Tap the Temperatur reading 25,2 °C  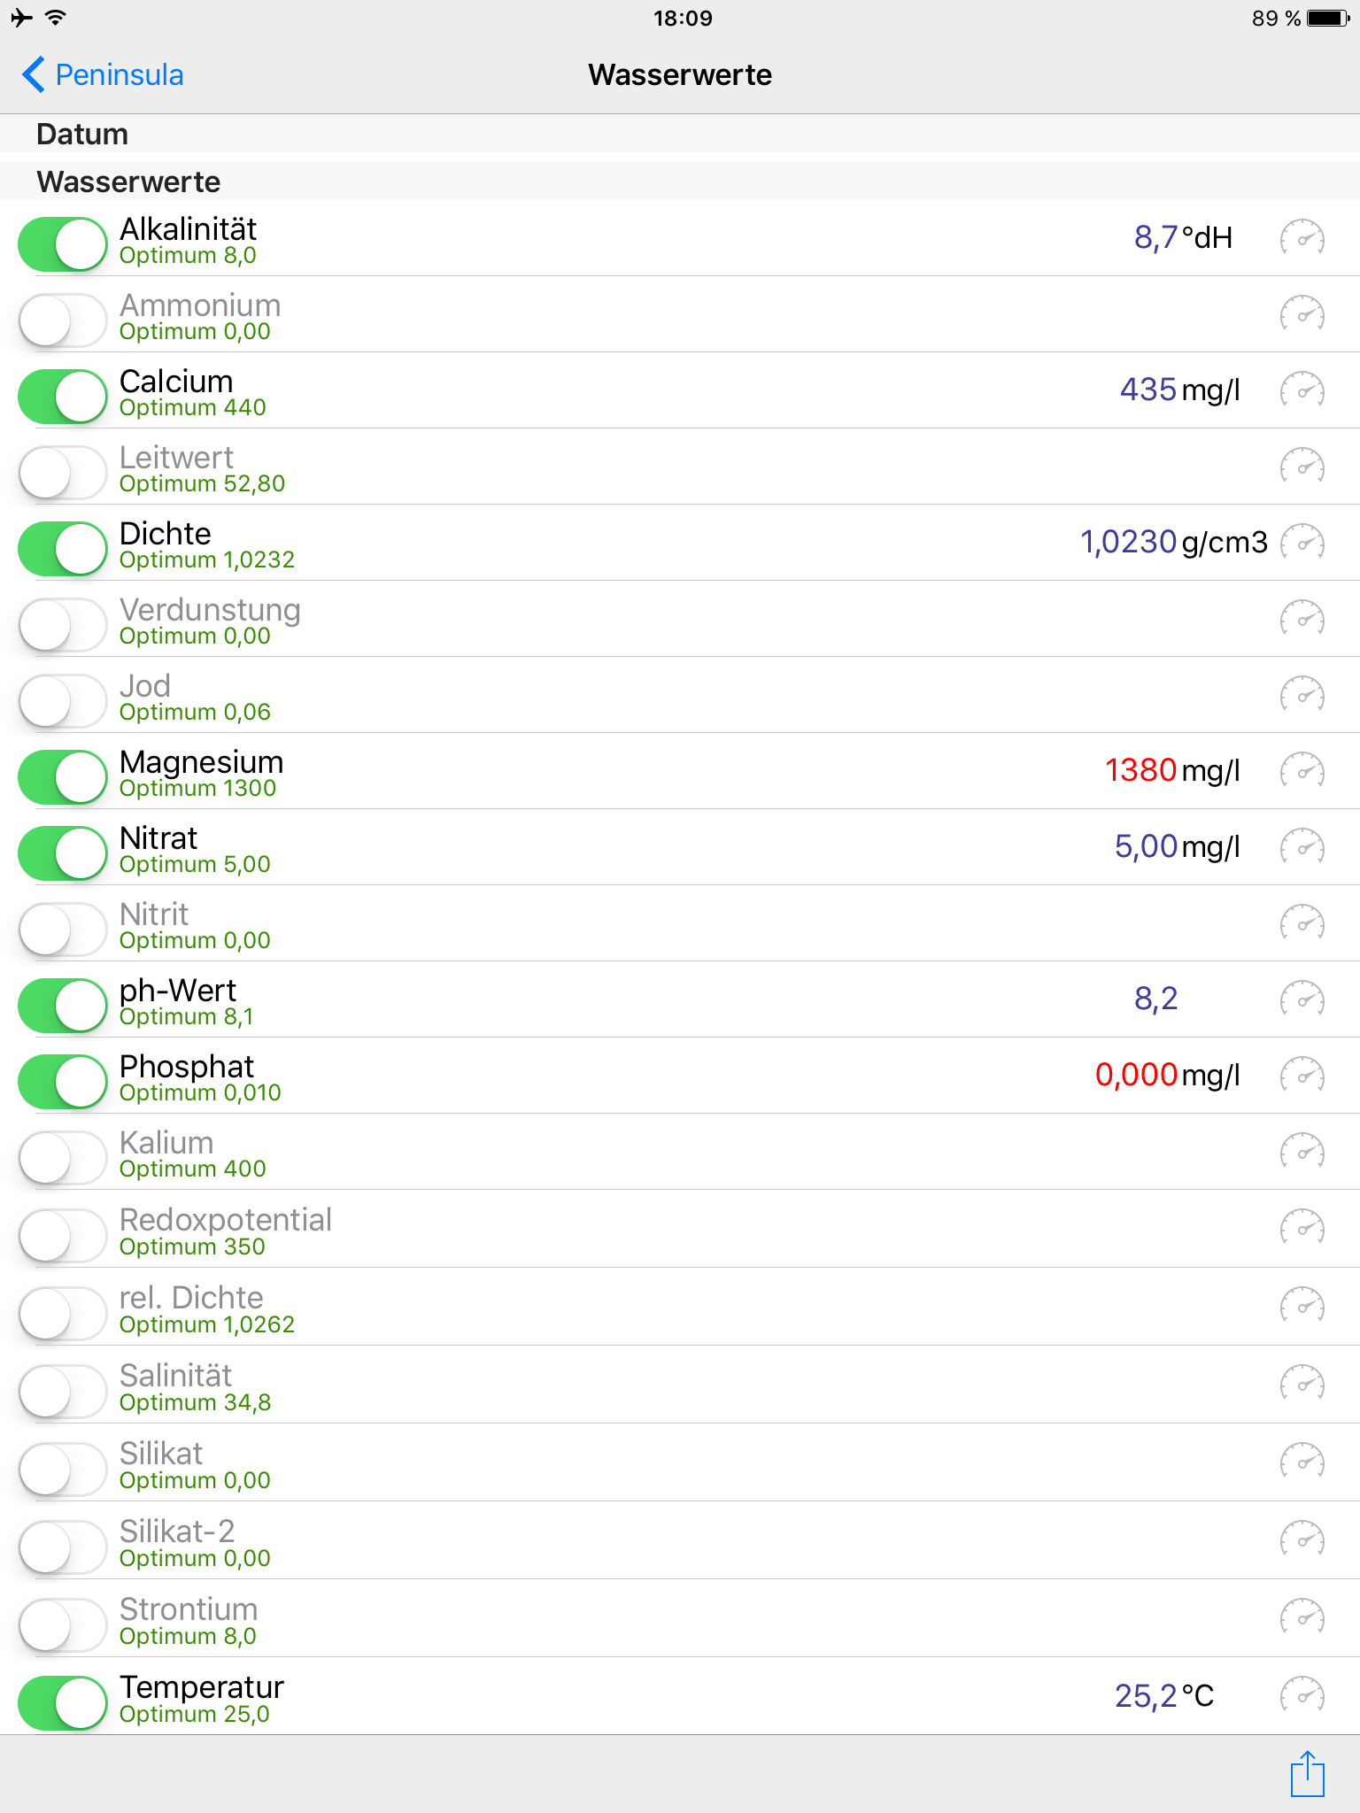[1163, 1696]
